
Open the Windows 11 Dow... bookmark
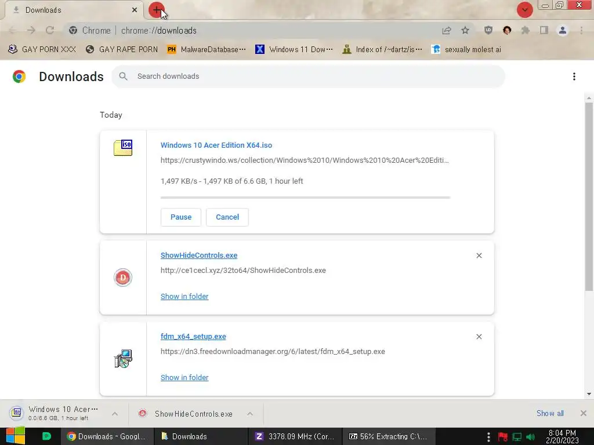click(294, 49)
